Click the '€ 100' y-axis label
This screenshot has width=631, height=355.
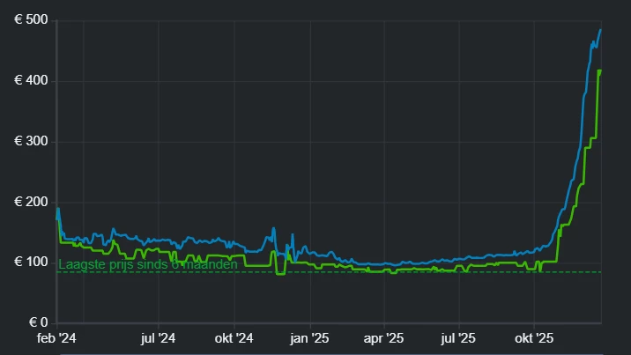click(31, 262)
